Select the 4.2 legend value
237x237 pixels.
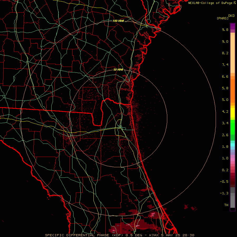(x=225, y=112)
